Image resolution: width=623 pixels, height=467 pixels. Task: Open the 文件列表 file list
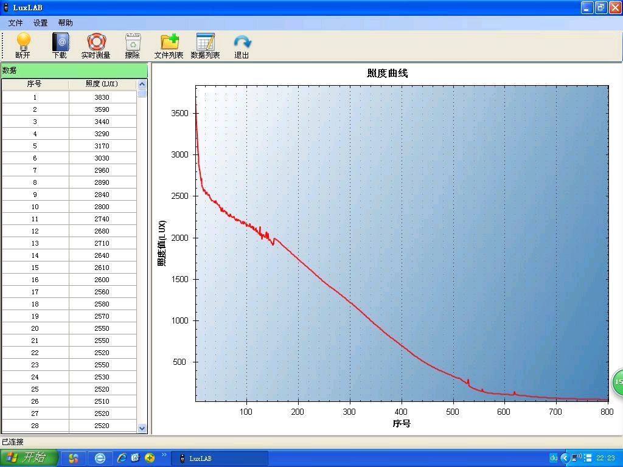click(169, 46)
